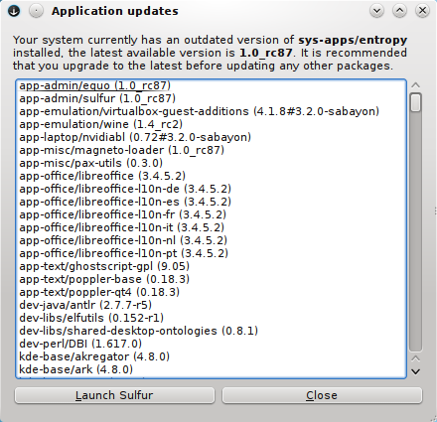Maximize the Application updates window

pyautogui.click(x=399, y=11)
